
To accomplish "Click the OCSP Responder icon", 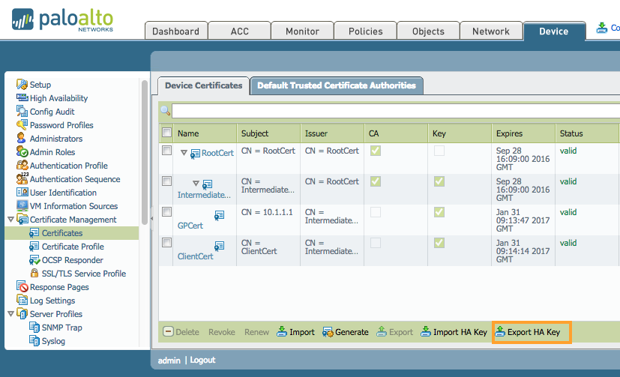I will click(34, 260).
